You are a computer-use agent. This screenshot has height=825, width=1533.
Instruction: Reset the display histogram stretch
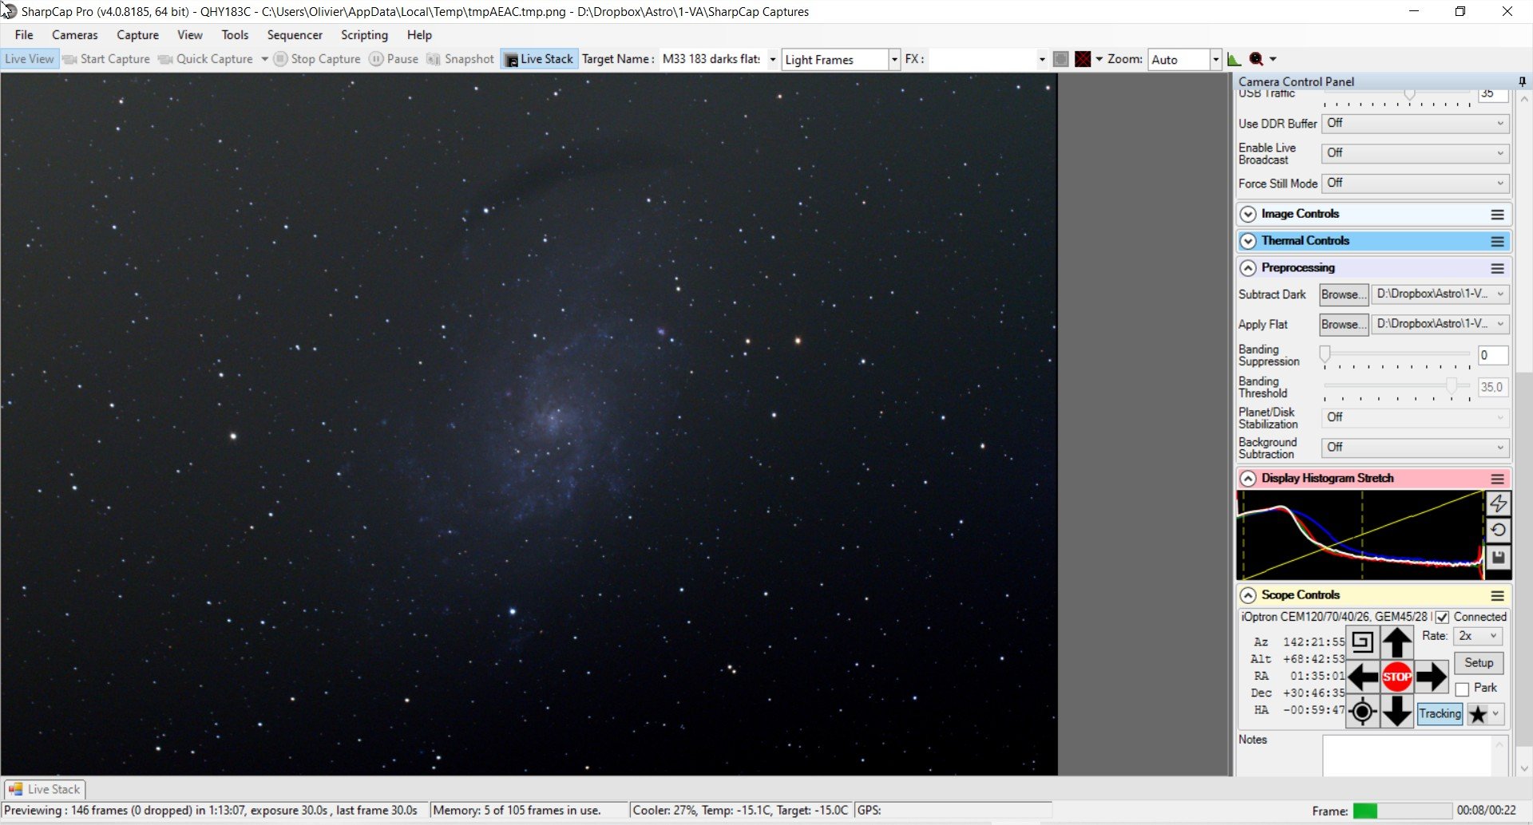pyautogui.click(x=1498, y=531)
